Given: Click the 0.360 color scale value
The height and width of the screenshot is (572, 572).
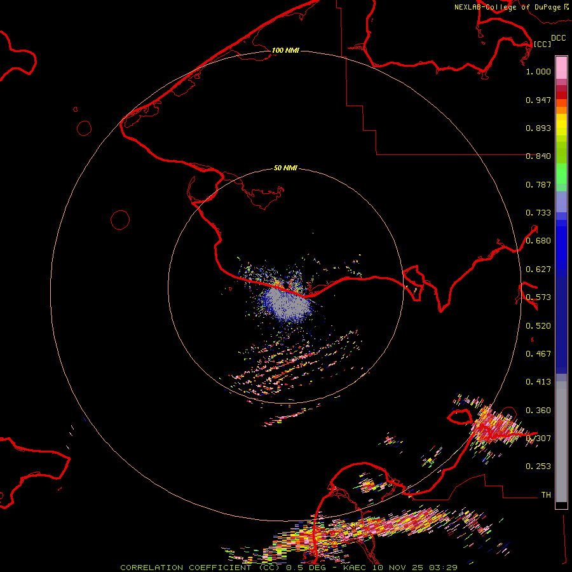Looking at the screenshot, I should tap(538, 411).
